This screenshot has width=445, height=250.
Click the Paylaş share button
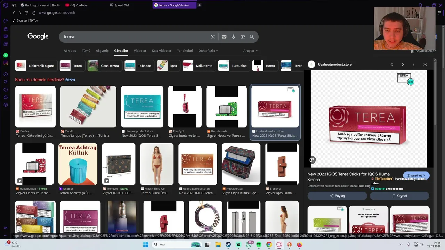[x=337, y=196]
